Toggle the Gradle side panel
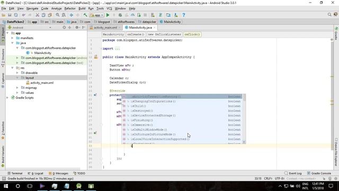Screen dimensions: 339x191 point(336,33)
